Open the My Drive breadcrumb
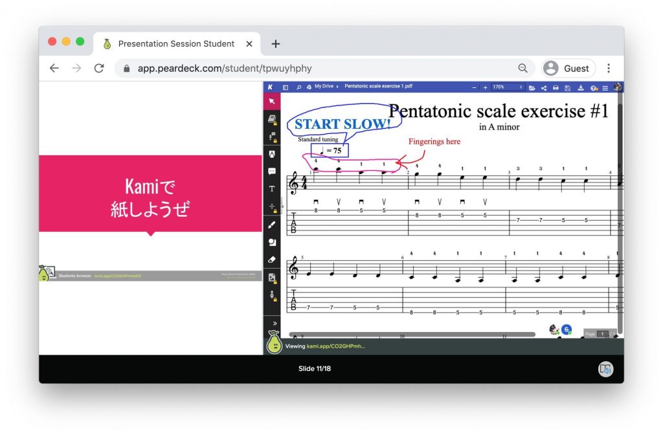 [326, 87]
